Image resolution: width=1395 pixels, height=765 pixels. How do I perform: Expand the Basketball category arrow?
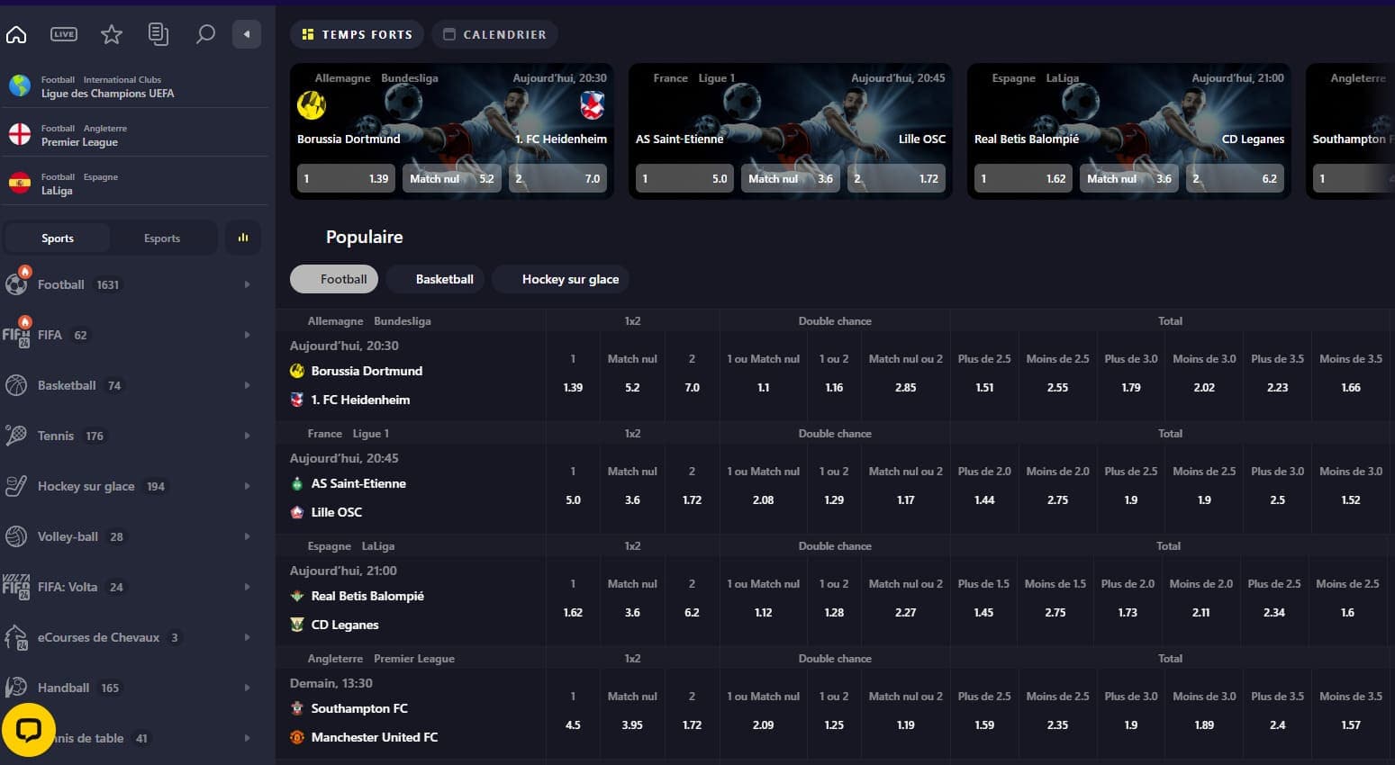coord(248,385)
